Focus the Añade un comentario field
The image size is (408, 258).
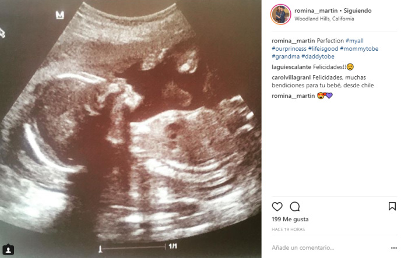pyautogui.click(x=329, y=248)
